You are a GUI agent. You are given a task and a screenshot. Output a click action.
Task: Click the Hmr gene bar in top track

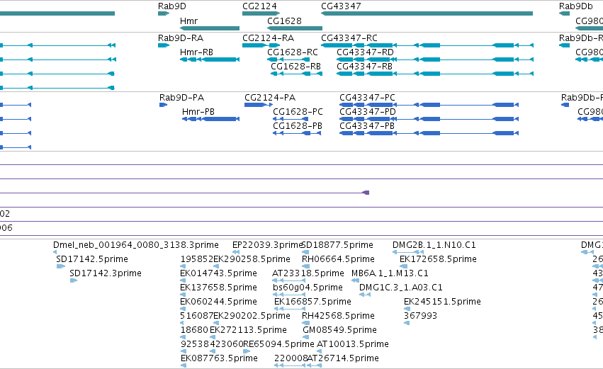(210, 28)
